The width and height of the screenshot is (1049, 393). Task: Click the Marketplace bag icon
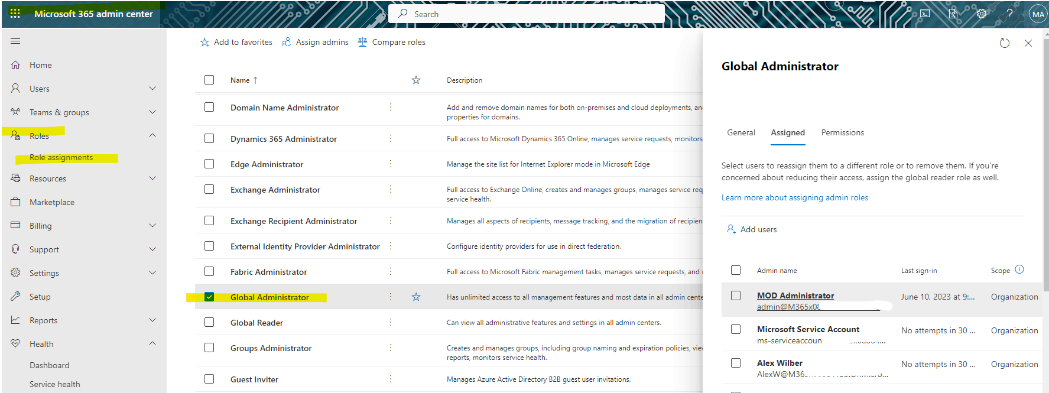click(x=16, y=202)
